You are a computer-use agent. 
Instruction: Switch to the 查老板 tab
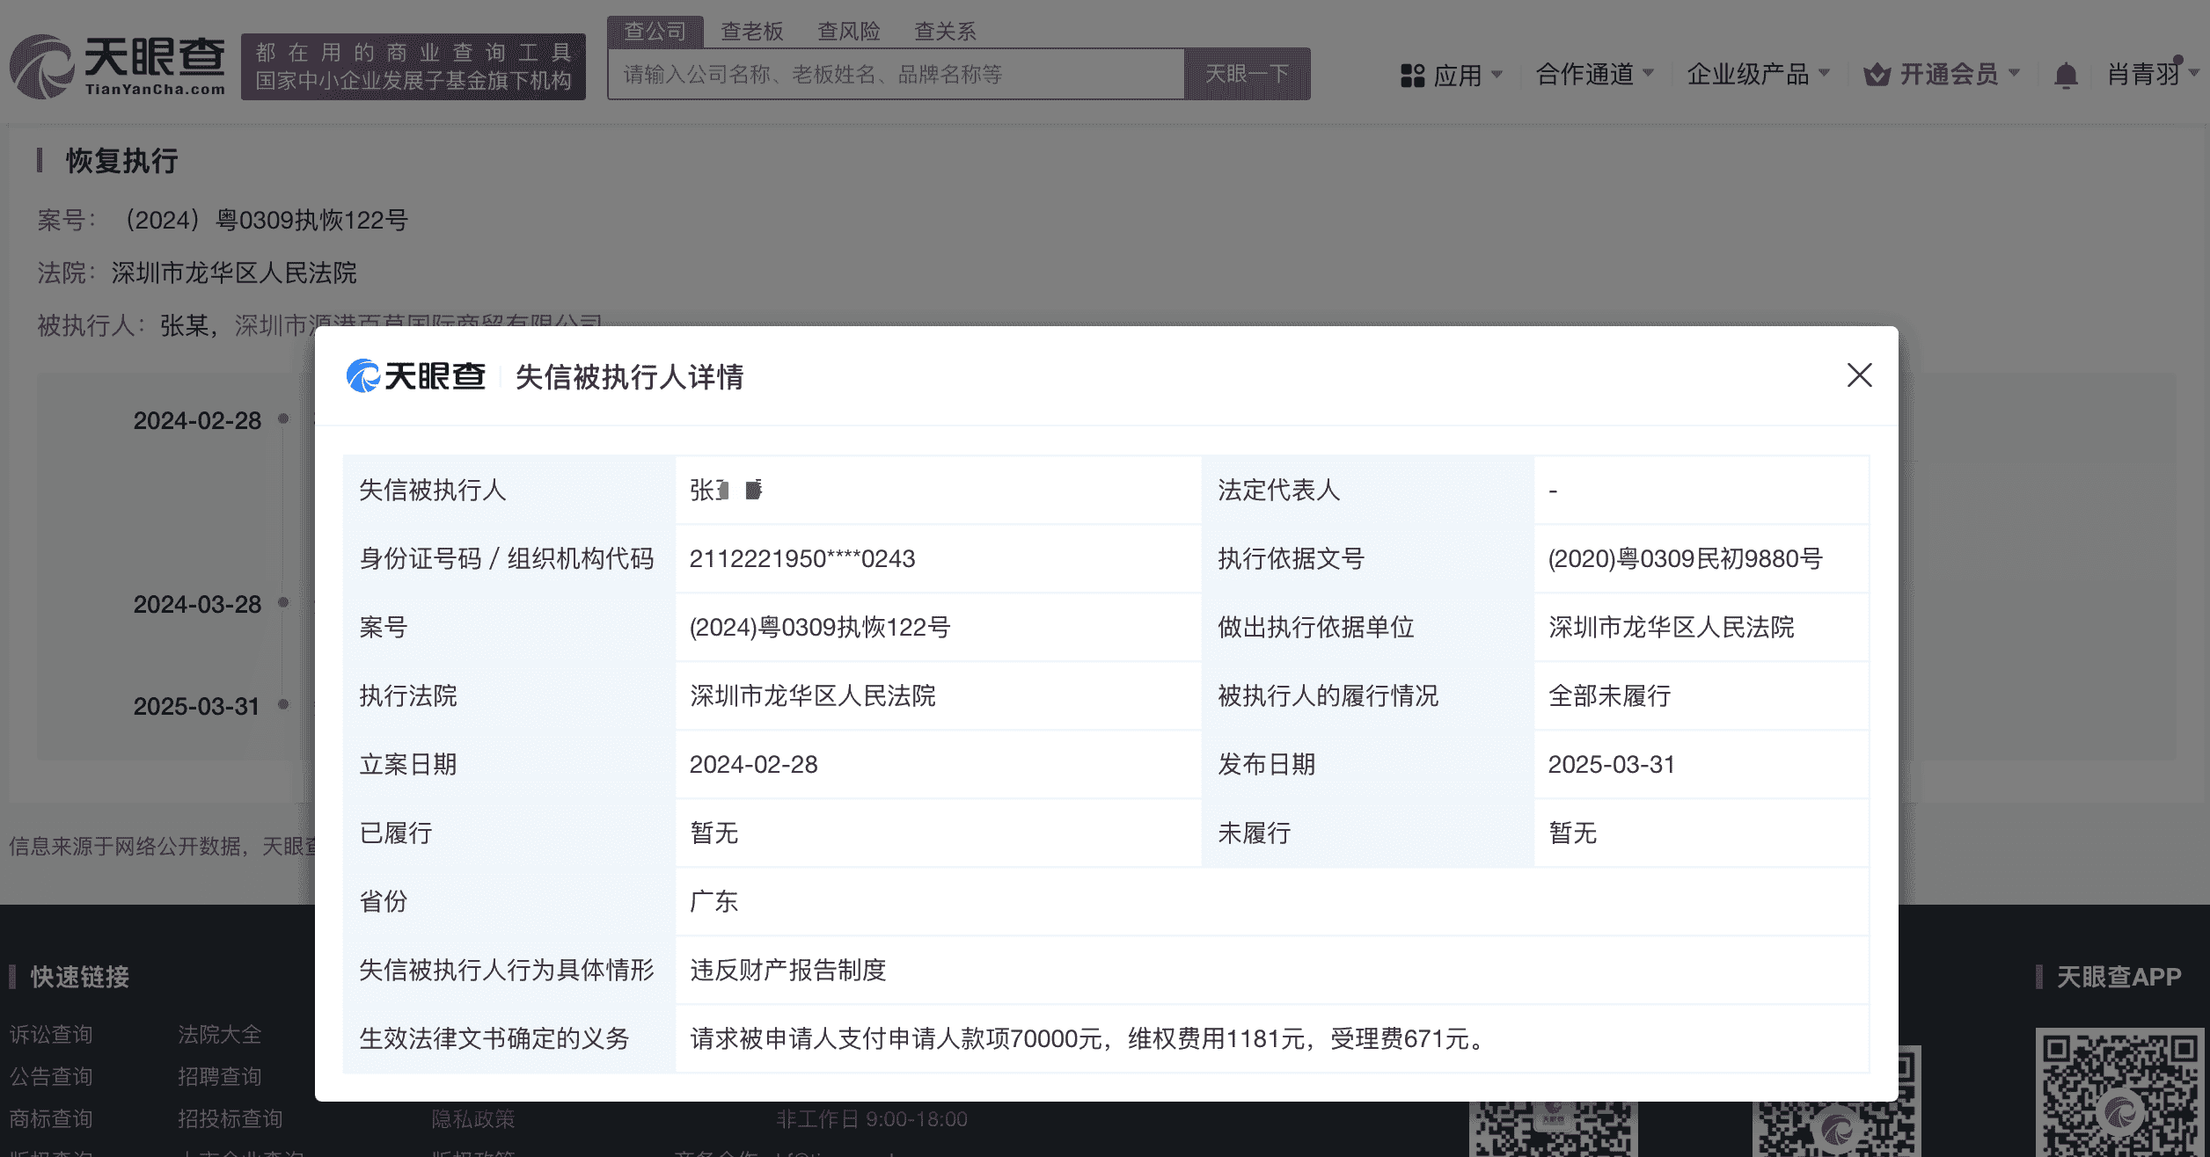(752, 31)
